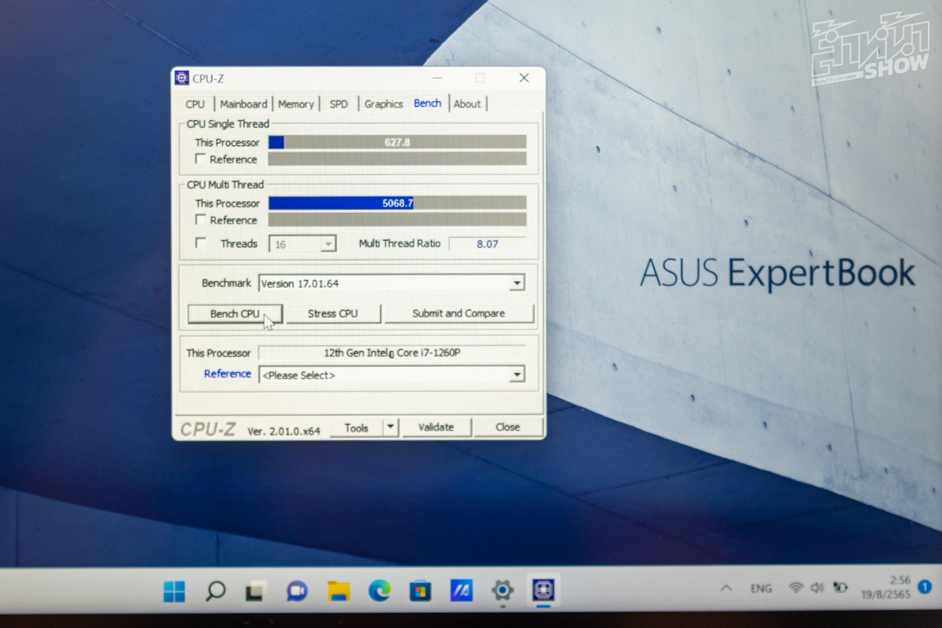Click the CPU-Z taskbar icon
The width and height of the screenshot is (942, 628).
pos(543,590)
